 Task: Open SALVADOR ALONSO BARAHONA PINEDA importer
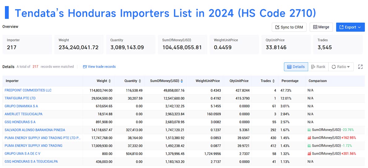click(x=35, y=130)
